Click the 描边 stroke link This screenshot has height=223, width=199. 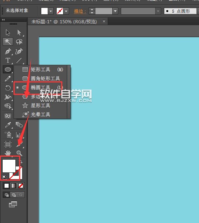tap(80, 11)
